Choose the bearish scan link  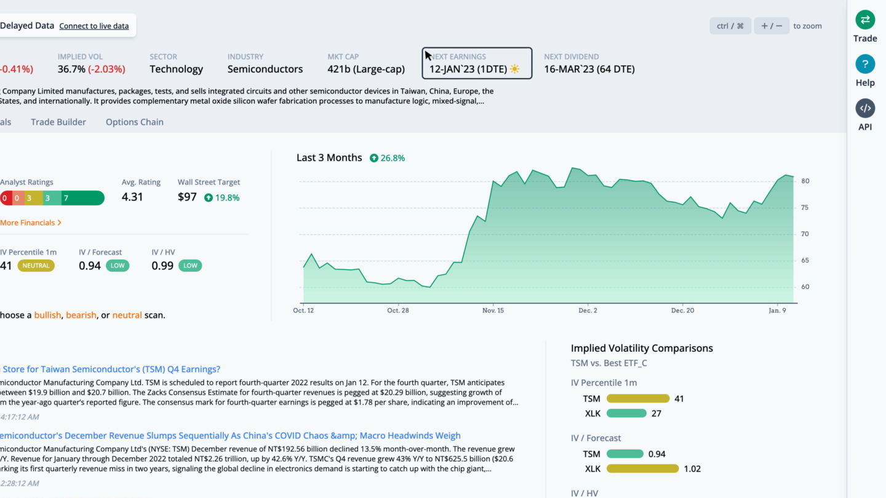(81, 315)
